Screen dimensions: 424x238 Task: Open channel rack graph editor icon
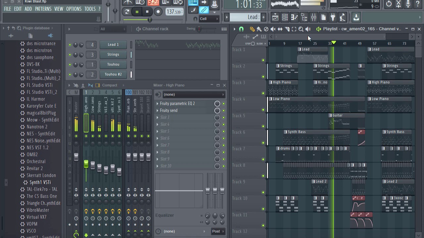tap(224, 29)
